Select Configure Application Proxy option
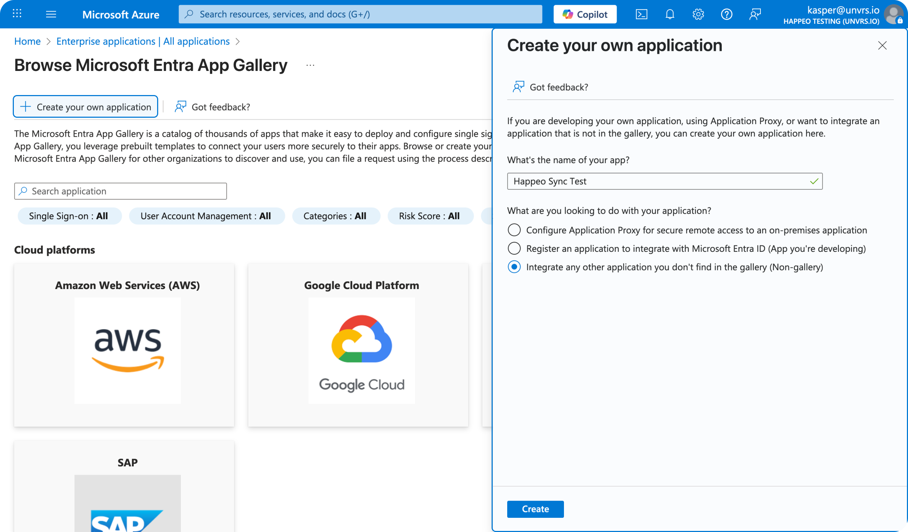The image size is (908, 532). tap(514, 230)
